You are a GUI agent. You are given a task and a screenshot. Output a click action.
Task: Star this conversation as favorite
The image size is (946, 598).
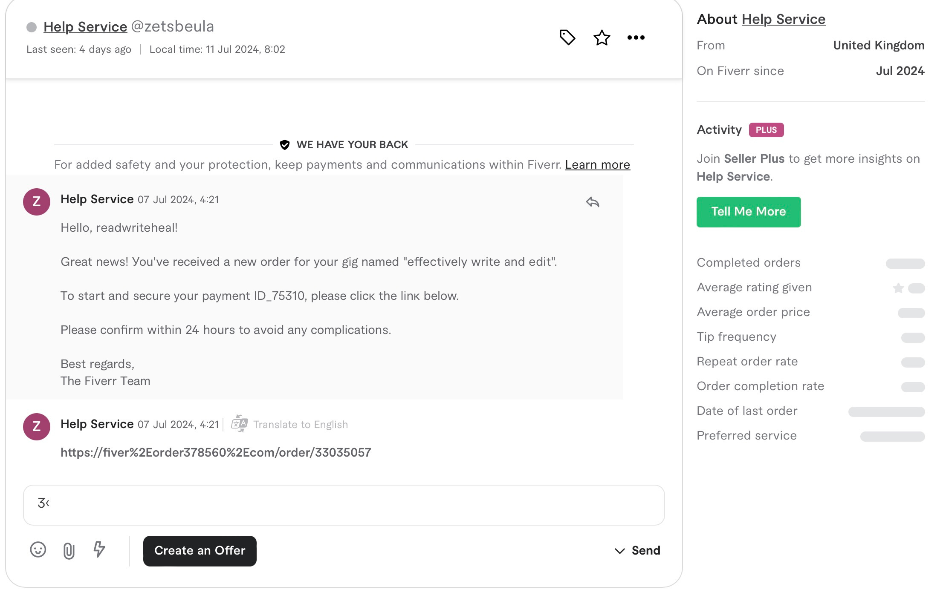(602, 38)
